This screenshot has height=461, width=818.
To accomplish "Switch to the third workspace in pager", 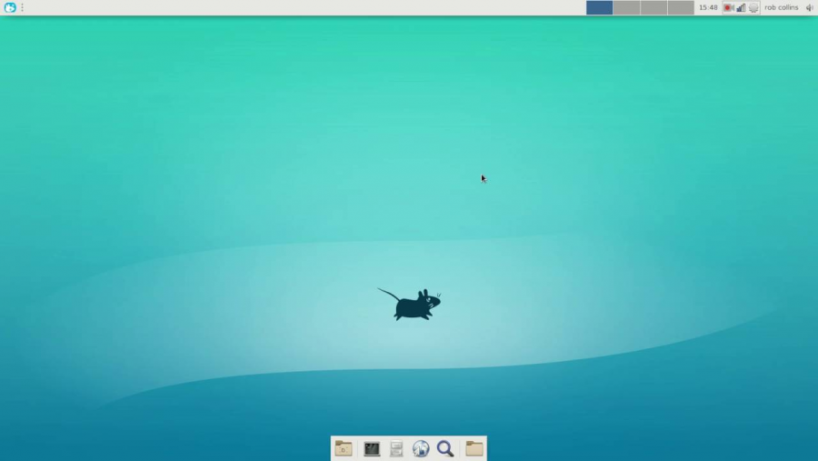I will coord(653,7).
